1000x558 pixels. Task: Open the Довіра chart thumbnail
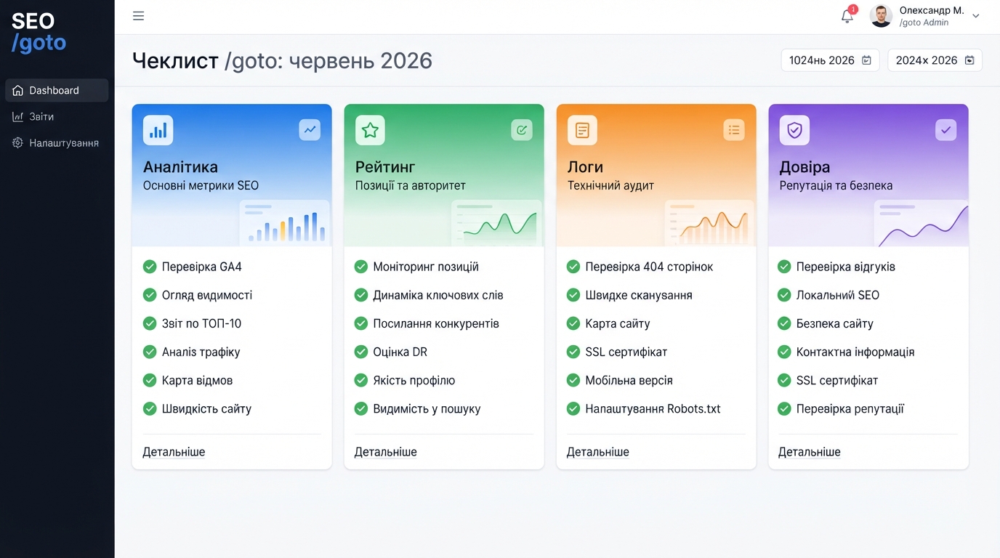click(921, 222)
